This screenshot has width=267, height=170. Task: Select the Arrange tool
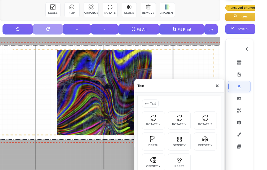click(91, 9)
